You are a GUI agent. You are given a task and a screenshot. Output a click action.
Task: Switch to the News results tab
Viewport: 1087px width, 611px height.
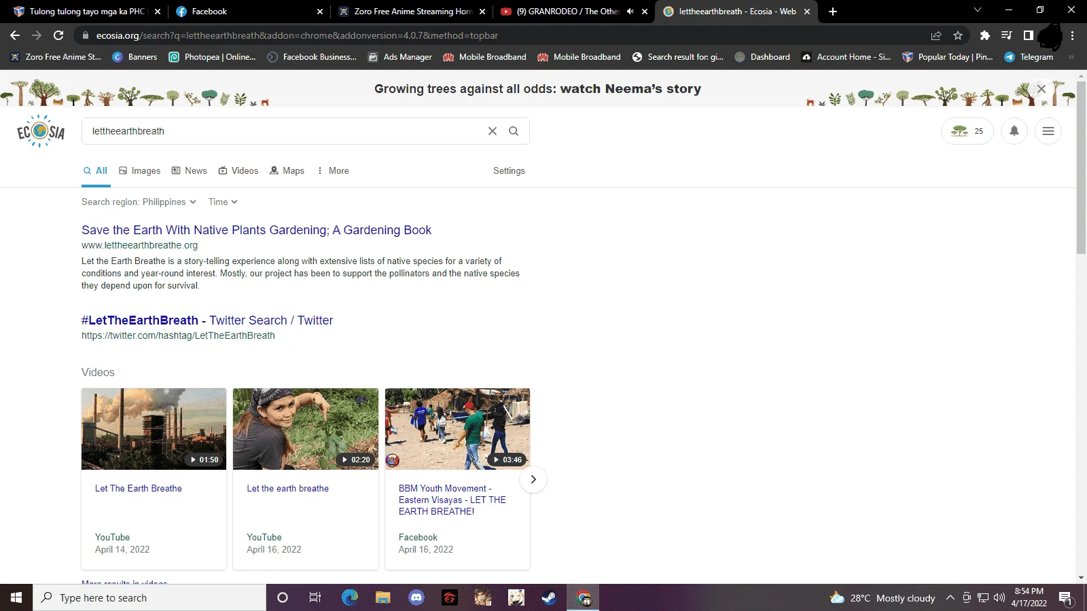189,170
